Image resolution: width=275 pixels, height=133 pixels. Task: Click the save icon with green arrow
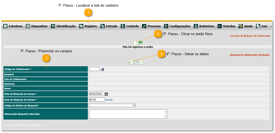(x=131, y=62)
